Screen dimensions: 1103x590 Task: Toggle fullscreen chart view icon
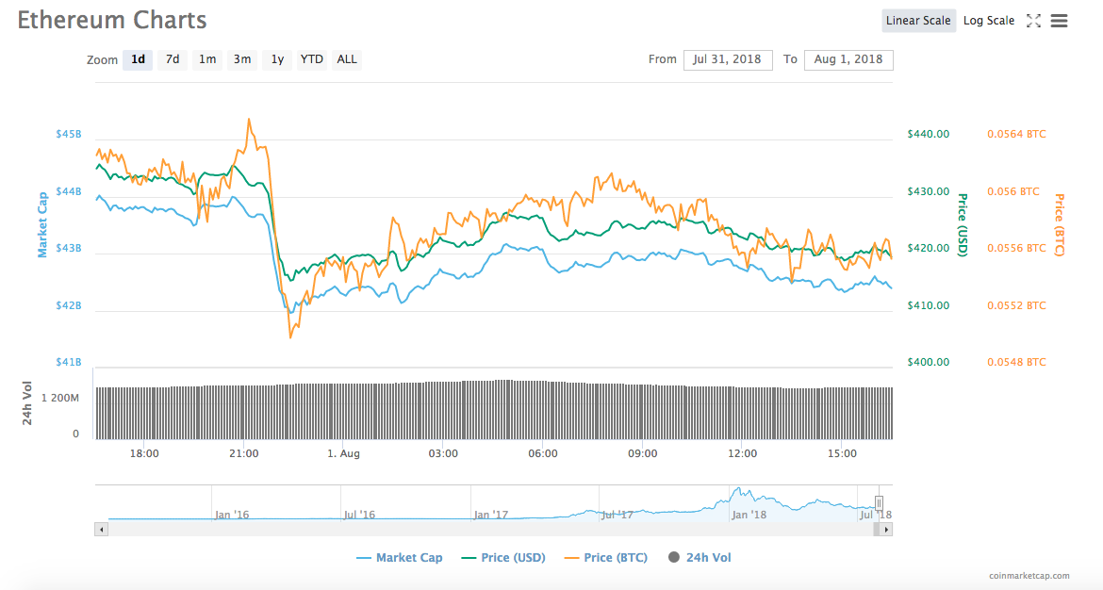click(x=1033, y=21)
